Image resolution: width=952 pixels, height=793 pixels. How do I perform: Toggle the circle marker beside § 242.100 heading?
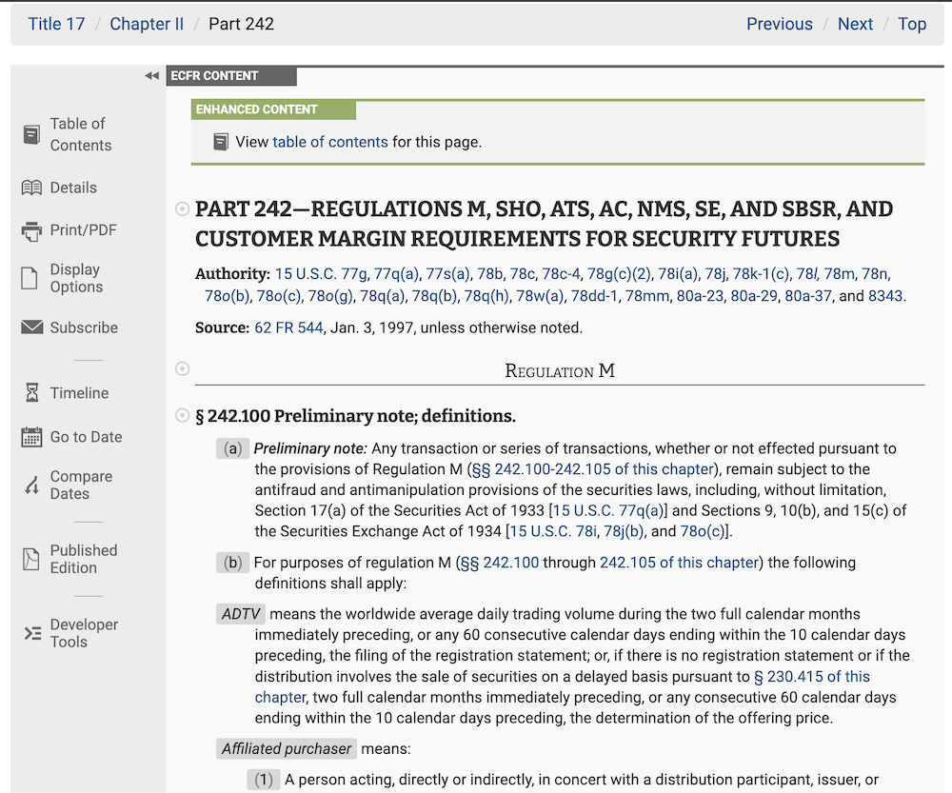182,415
